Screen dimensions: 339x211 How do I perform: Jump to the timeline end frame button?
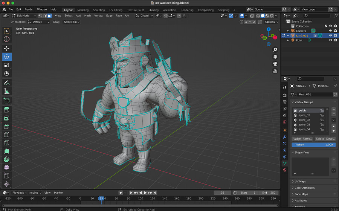(154, 193)
